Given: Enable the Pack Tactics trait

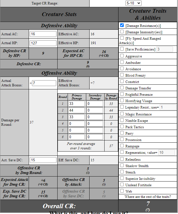Looking at the screenshot, I should (122, 127).
